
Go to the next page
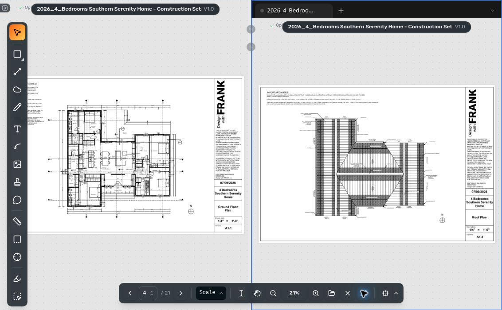(x=181, y=293)
